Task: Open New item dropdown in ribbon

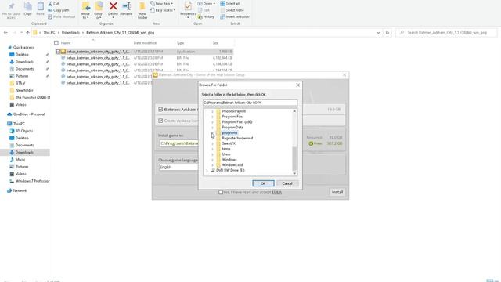Action: click(x=162, y=3)
